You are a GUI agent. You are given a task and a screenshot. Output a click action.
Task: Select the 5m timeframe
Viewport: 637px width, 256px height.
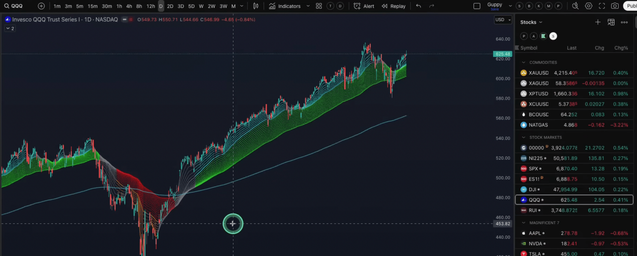click(80, 6)
